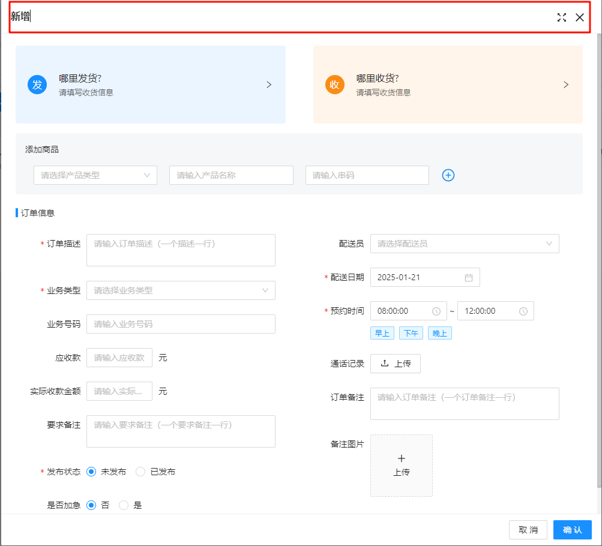
Task: Open the 请选择配送员 dropdown
Action: coord(465,244)
